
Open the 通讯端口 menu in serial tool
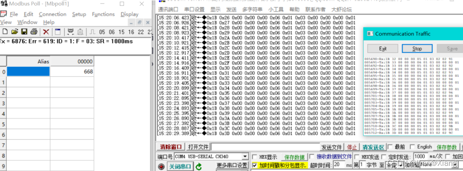coord(168,9)
